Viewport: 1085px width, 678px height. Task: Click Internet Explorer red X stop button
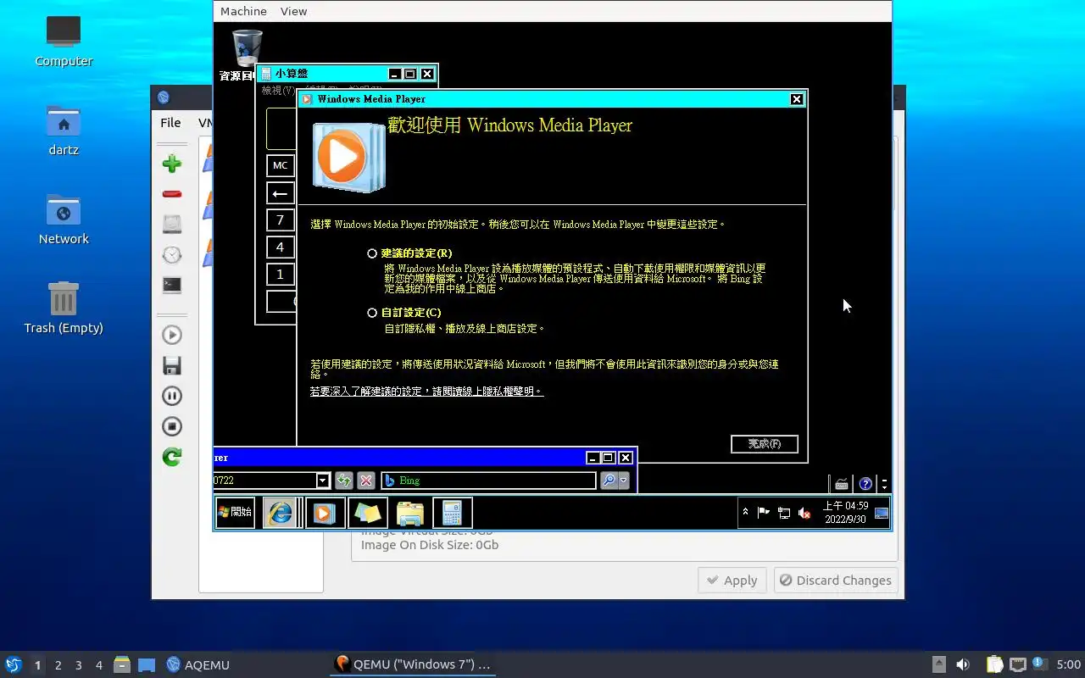coord(366,481)
